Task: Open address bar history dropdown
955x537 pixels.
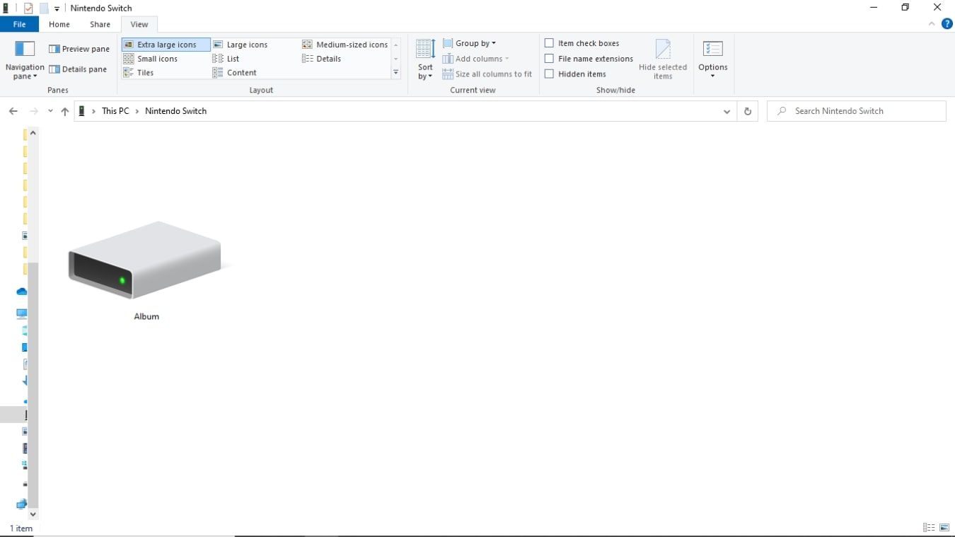Action: pyautogui.click(x=727, y=111)
